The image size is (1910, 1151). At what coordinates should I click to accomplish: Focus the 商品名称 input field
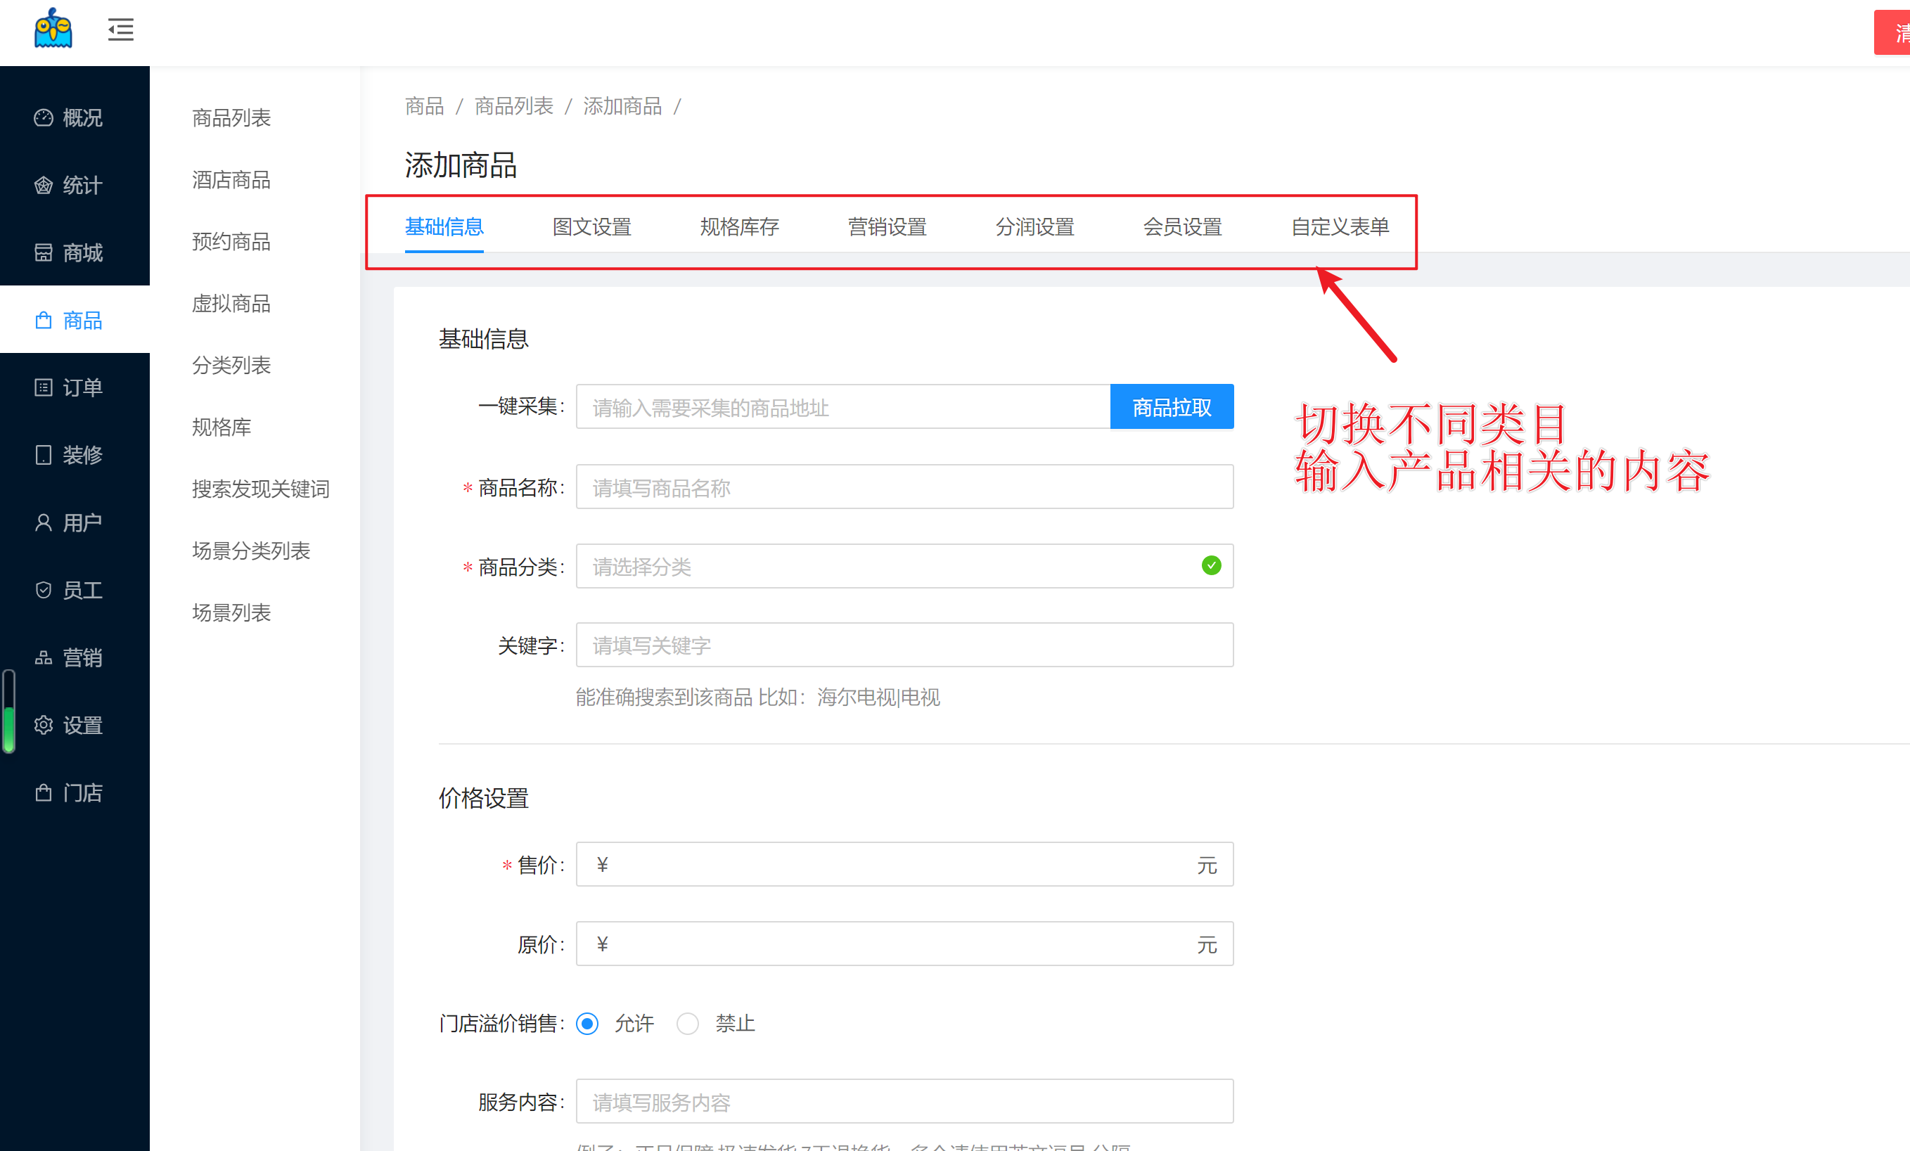point(904,487)
